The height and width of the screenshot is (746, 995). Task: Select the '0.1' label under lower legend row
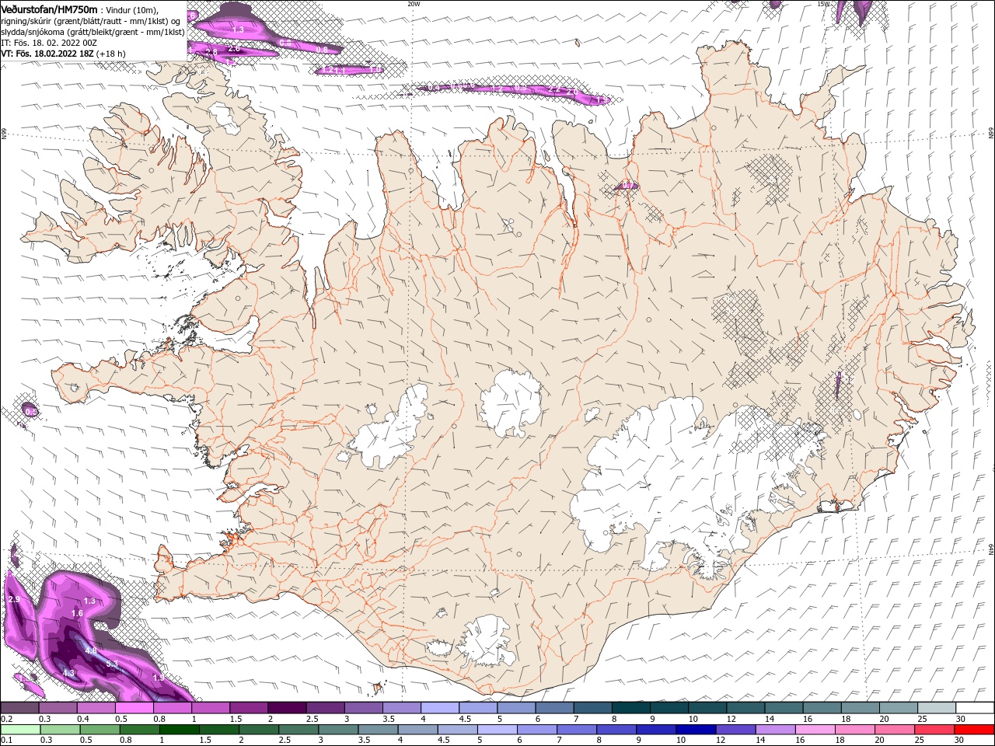click(x=7, y=740)
